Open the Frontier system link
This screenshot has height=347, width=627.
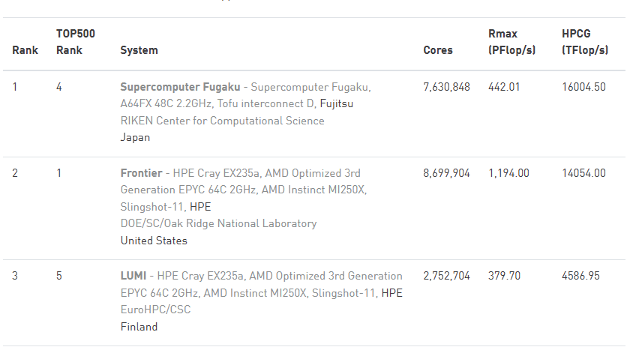[x=141, y=173]
